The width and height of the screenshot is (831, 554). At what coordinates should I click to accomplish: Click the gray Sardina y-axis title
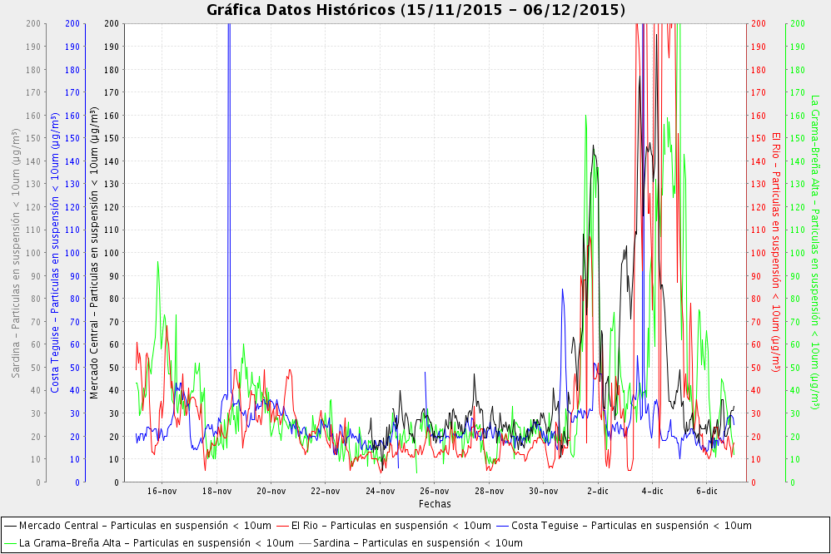click(17, 252)
